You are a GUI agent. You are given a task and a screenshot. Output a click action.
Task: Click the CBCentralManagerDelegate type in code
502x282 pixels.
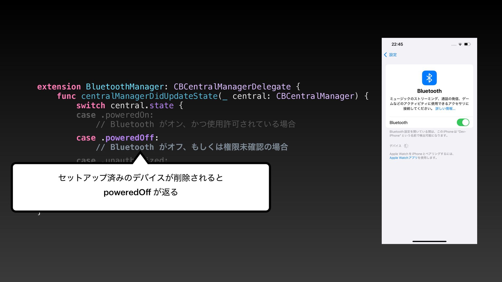pos(232,87)
